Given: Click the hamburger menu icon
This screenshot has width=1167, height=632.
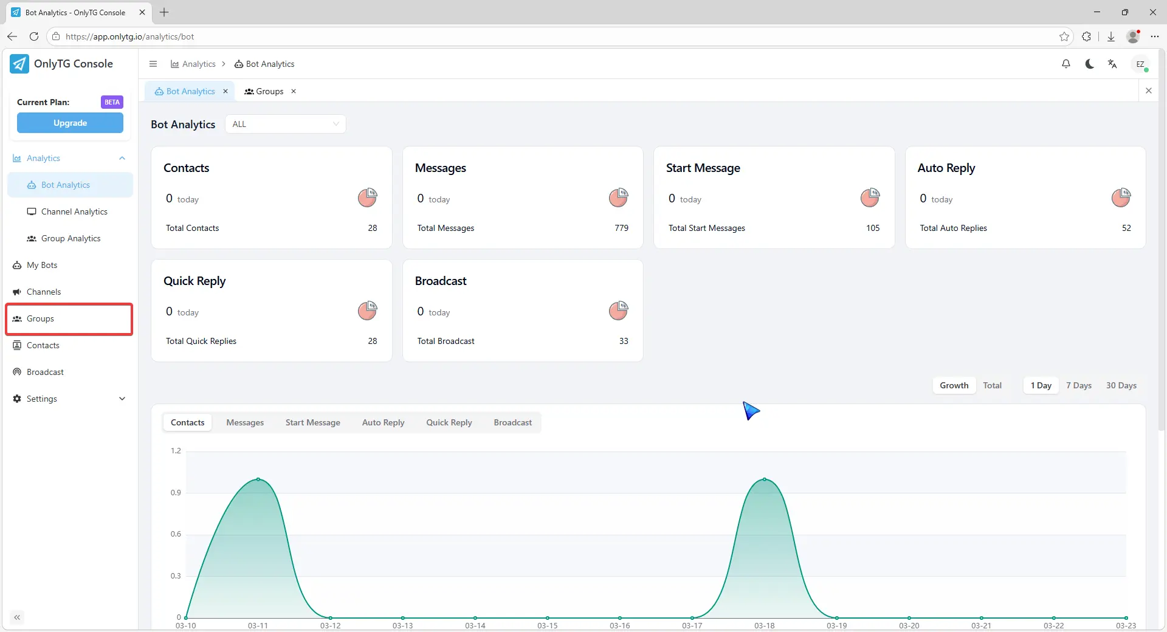Looking at the screenshot, I should [153, 64].
